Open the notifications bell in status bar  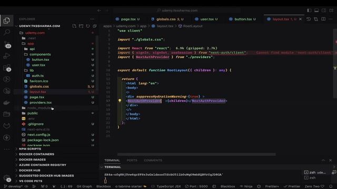[x=331, y=186]
